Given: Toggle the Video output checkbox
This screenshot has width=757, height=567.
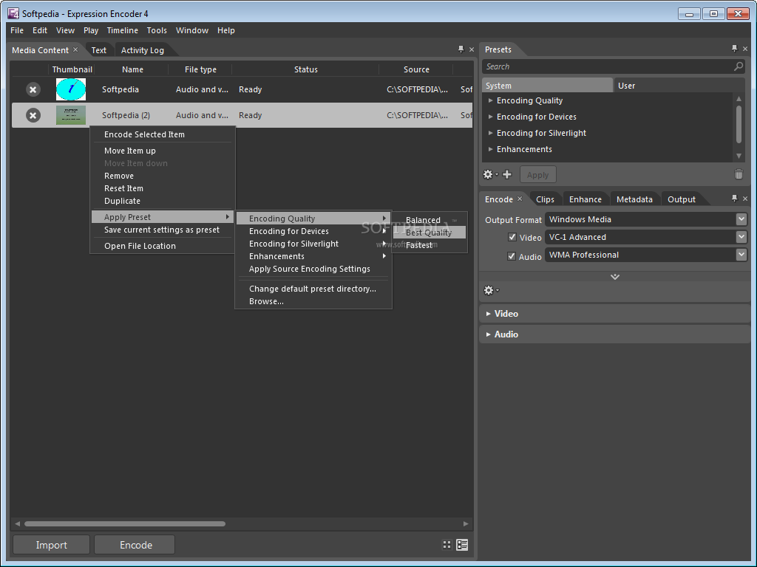Looking at the screenshot, I should pos(512,237).
